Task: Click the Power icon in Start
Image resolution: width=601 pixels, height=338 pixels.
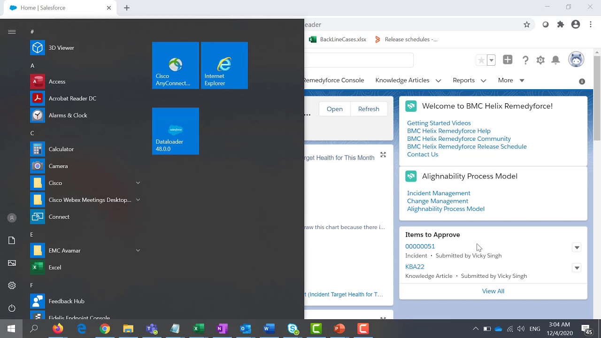Action: 12,308
